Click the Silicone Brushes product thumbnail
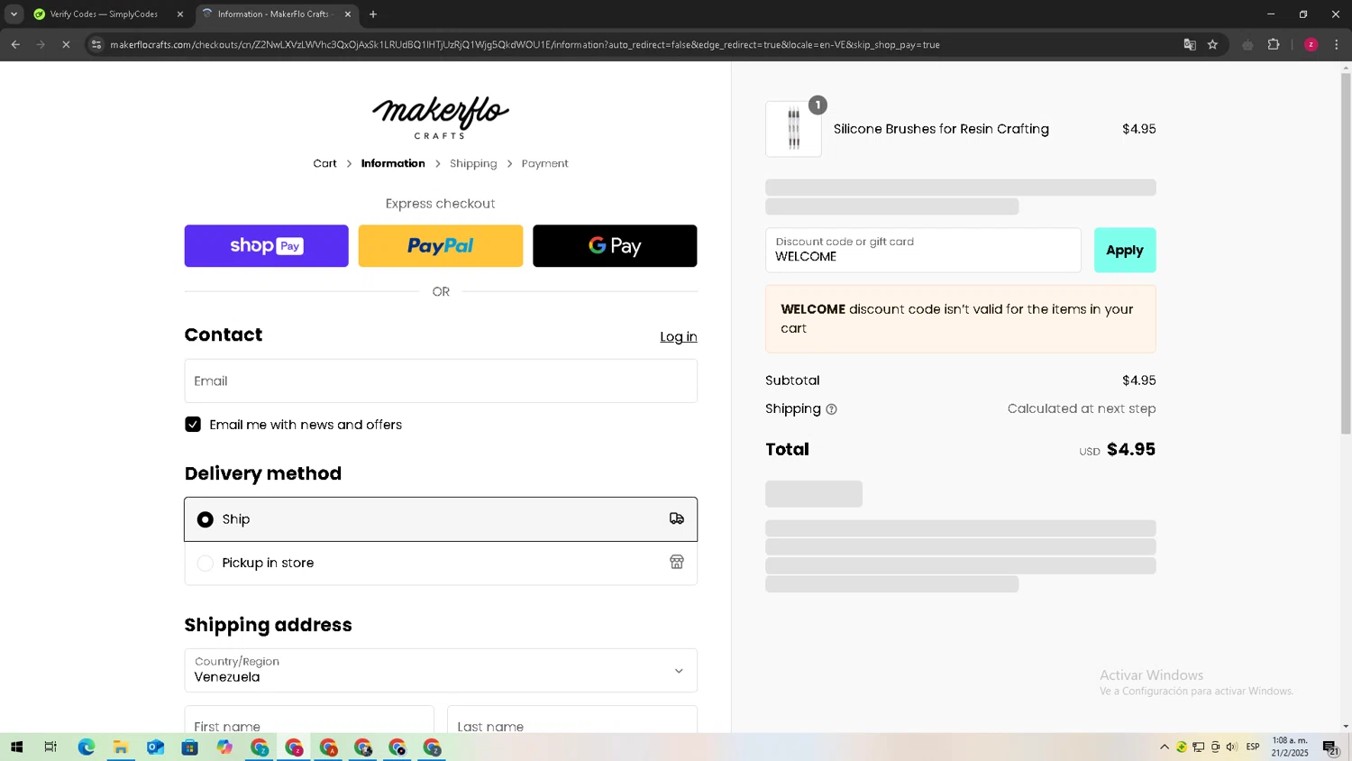The image size is (1352, 761). (793, 129)
